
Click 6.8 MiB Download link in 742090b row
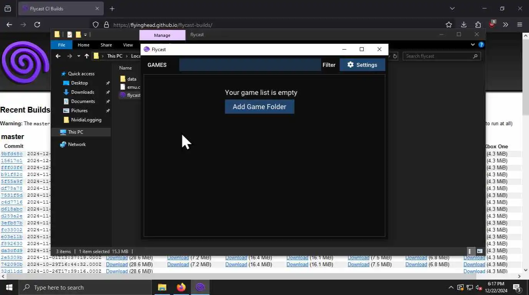click(416, 264)
